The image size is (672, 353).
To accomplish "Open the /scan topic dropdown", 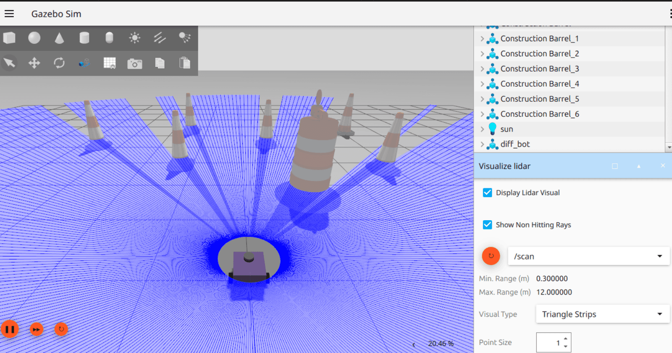I will click(x=588, y=256).
